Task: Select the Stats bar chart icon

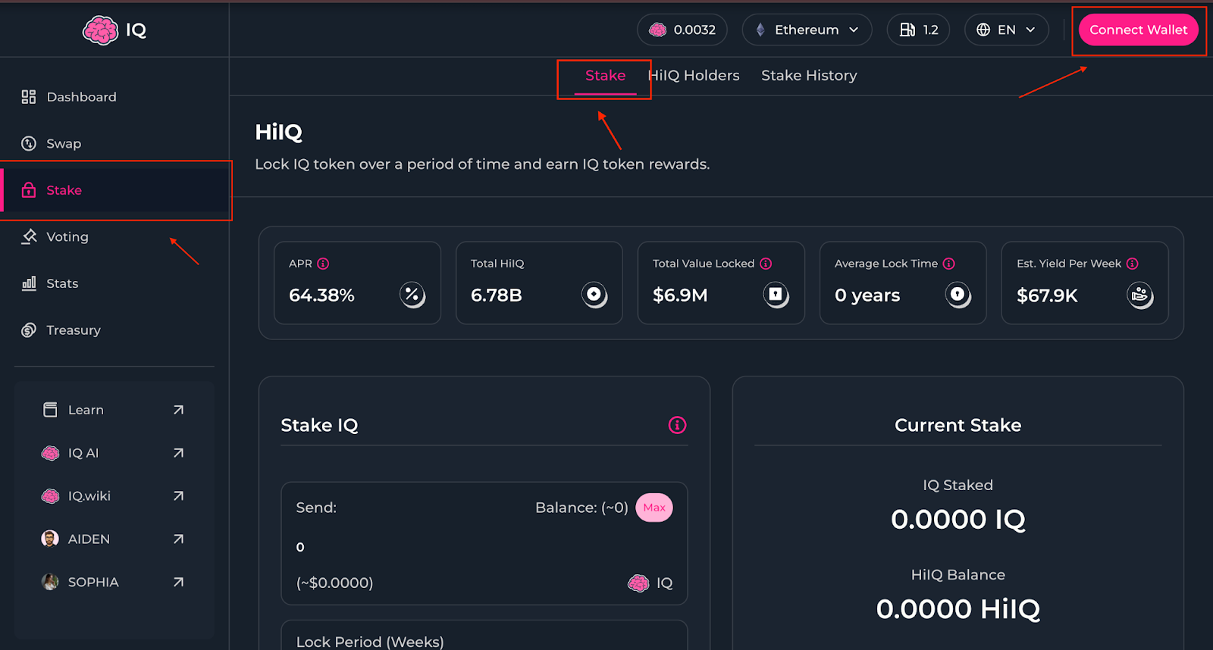Action: [x=29, y=283]
